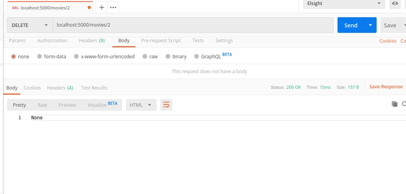Open Test Results tab
The height and width of the screenshot is (194, 406).
click(94, 88)
